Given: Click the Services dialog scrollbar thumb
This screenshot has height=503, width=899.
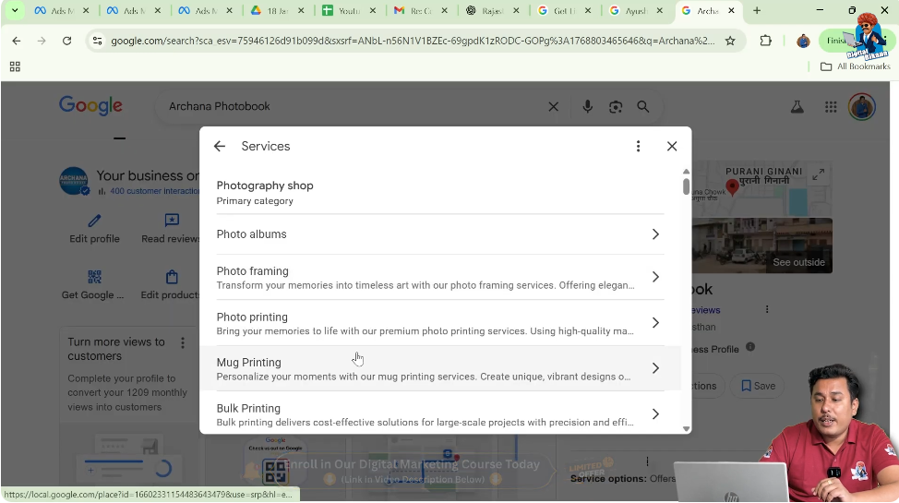Looking at the screenshot, I should [686, 186].
